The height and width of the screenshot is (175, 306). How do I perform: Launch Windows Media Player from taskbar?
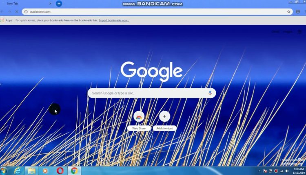(x=45, y=171)
